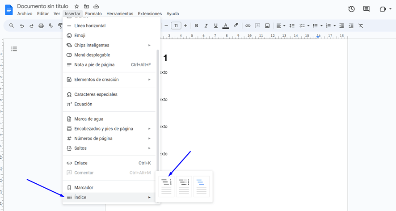Screen dimensions: 396x211
Task: Toggle bold formatting
Action: [x=196, y=26]
